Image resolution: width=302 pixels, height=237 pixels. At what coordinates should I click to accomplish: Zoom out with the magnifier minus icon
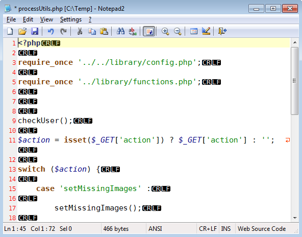[x=178, y=31]
